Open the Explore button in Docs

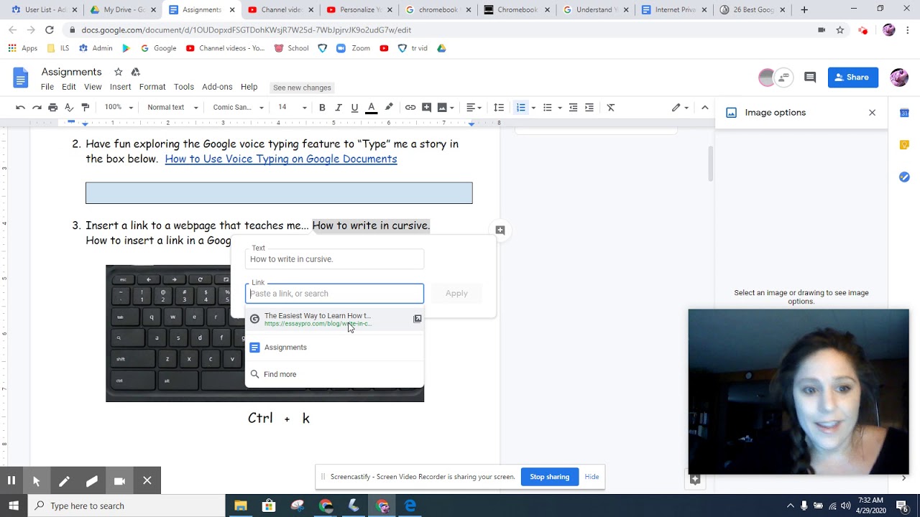(695, 479)
